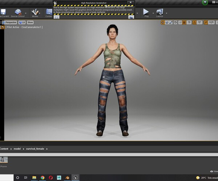
Task: Open the Play options dropdown arrow
Action: pyautogui.click(x=153, y=13)
